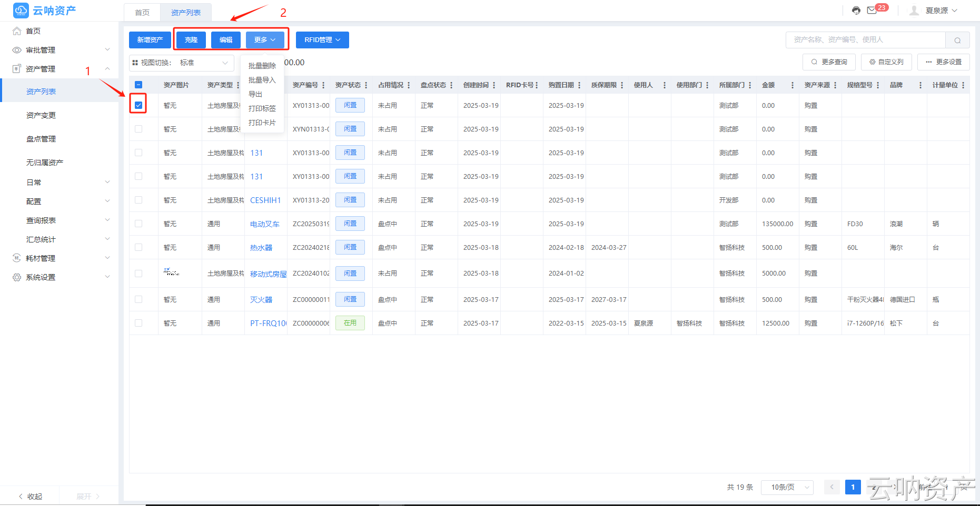980x506 pixels.
Task: Expand the 查询报表 submenu
Action: coord(107,220)
